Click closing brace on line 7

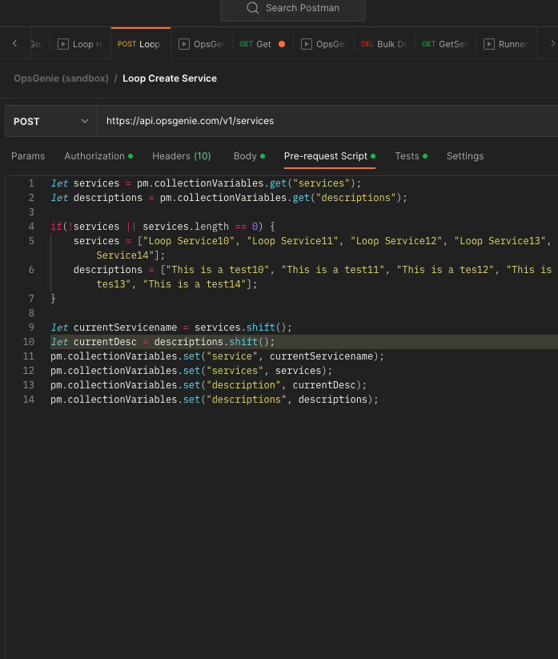(53, 299)
